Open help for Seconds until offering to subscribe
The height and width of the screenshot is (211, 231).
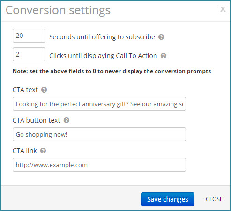tap(161, 37)
